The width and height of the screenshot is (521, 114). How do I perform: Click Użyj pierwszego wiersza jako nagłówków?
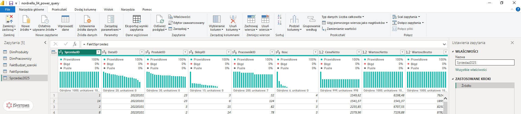355,23
